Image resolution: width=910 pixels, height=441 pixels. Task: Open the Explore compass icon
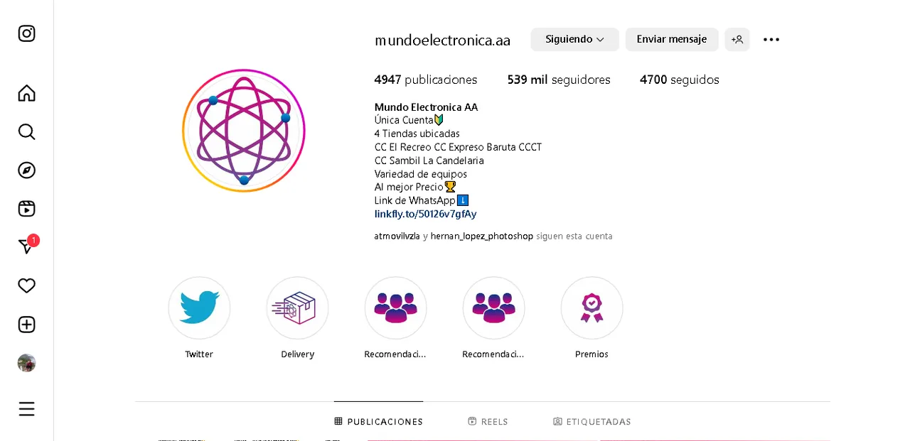coord(26,170)
